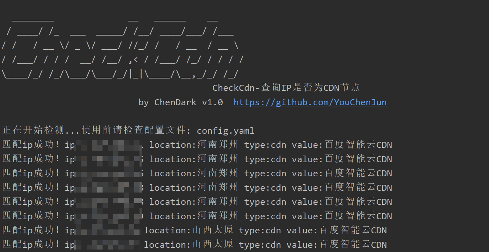The width and height of the screenshot is (489, 252).
Task: Click the 'by ChenDark v1.0' text
Action: pos(181,102)
